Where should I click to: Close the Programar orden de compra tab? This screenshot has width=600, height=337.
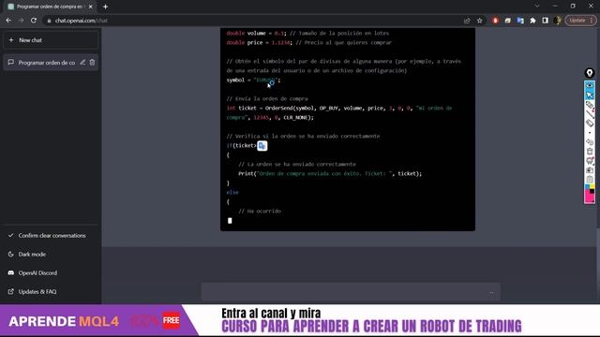90,7
